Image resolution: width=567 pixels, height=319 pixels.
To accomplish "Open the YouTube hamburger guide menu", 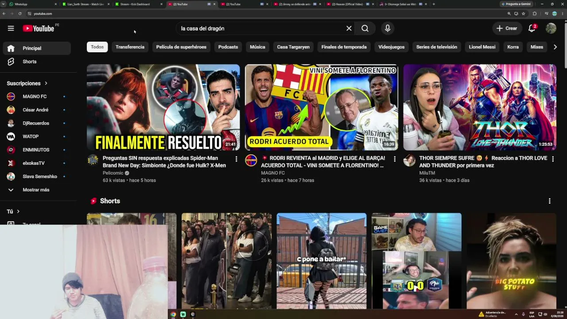I will coord(11,28).
